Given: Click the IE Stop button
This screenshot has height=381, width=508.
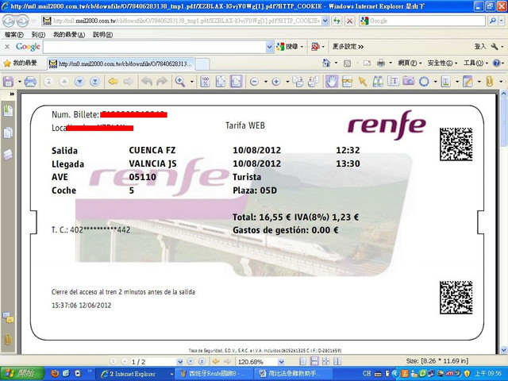Looking at the screenshot, I should [x=349, y=21].
